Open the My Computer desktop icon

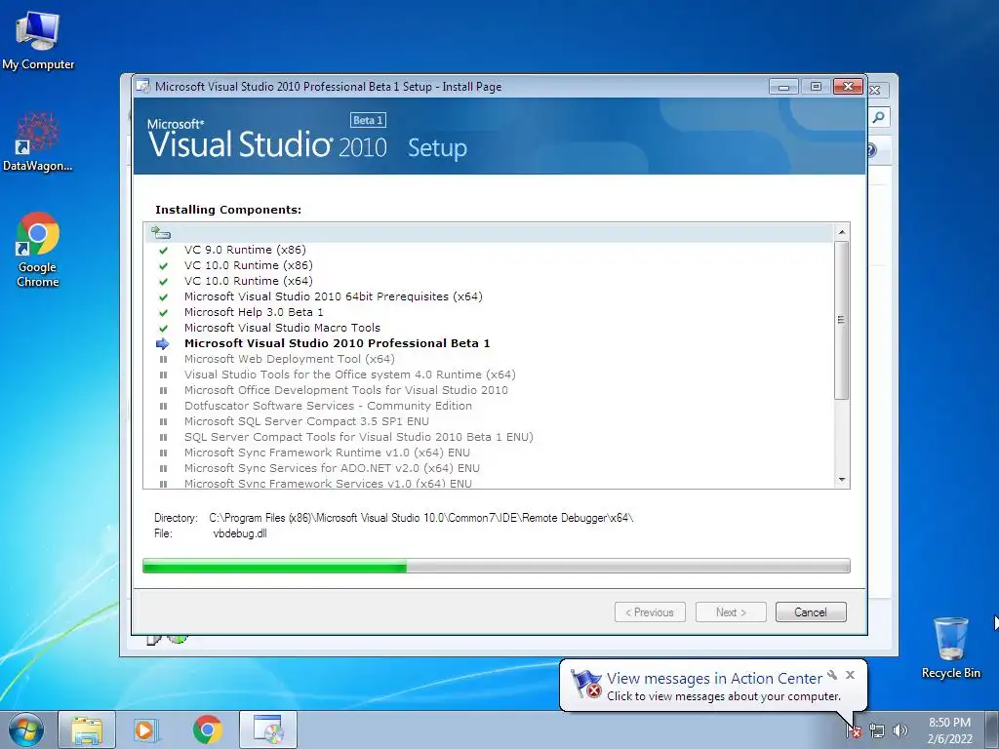pyautogui.click(x=38, y=40)
